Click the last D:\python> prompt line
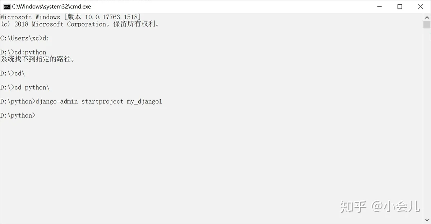Image resolution: width=431 pixels, height=224 pixels. (18, 116)
